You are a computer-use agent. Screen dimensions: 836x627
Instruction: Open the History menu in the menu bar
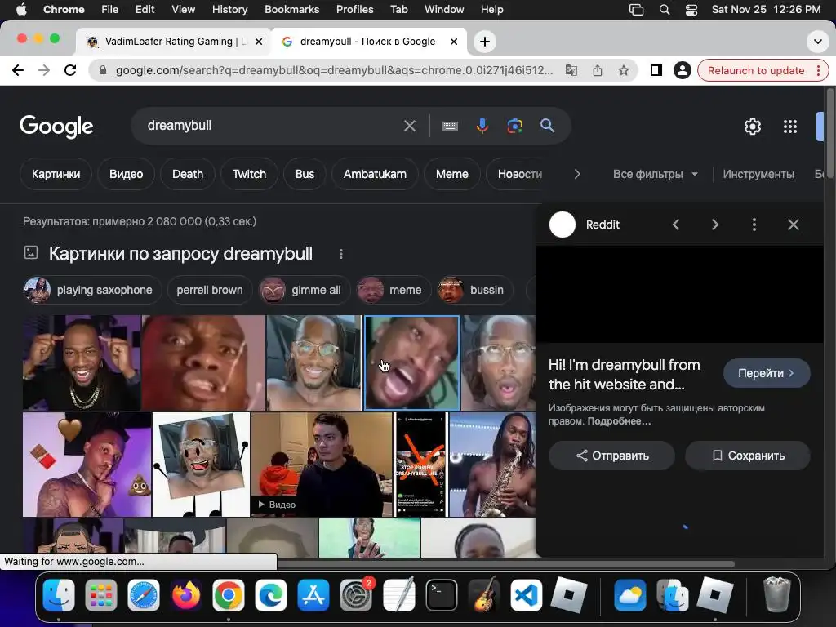click(229, 10)
